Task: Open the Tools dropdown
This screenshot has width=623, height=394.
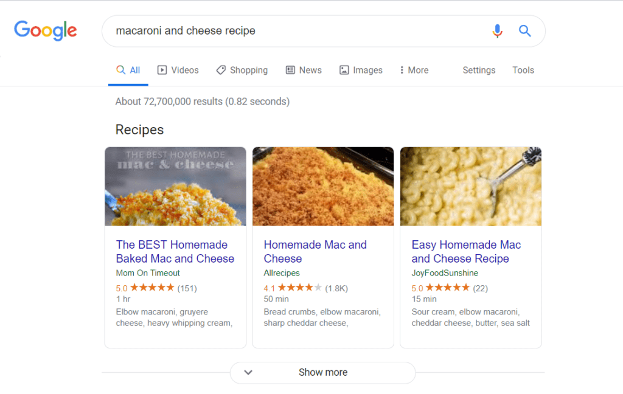Action: coord(523,70)
